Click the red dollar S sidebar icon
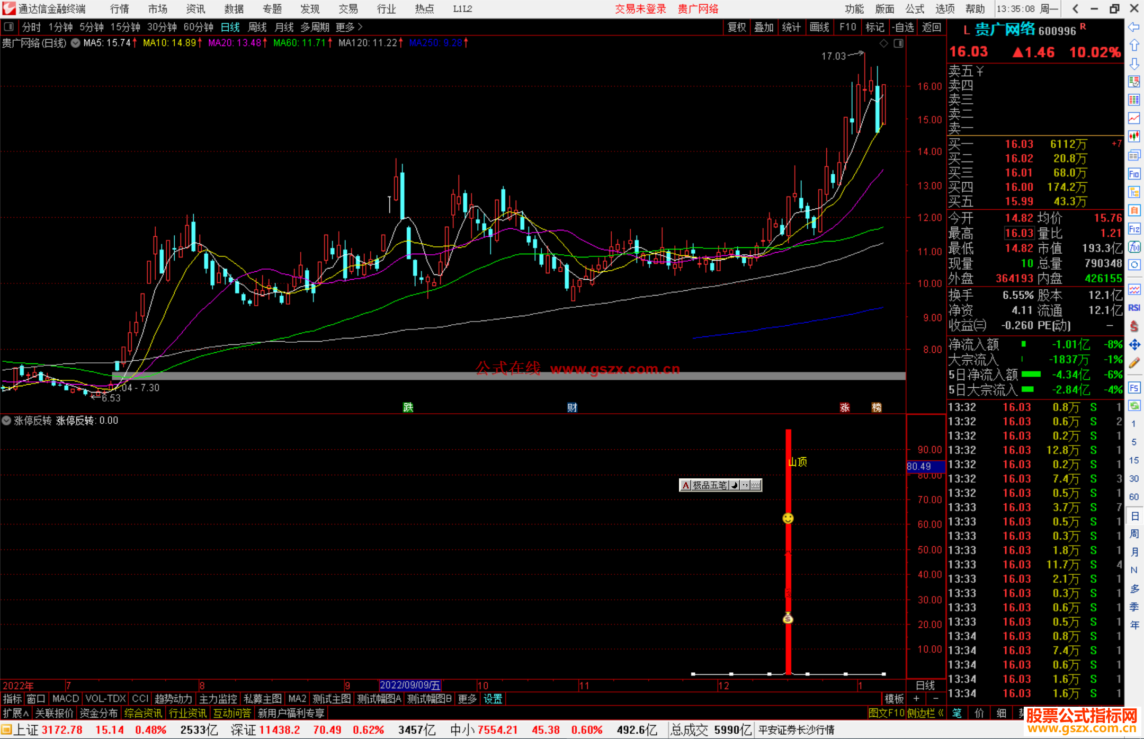Image resolution: width=1144 pixels, height=739 pixels. [x=1134, y=326]
